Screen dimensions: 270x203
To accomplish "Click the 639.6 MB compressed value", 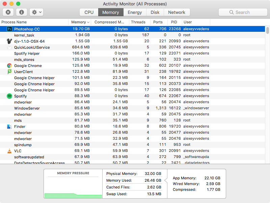I will point(119,47).
